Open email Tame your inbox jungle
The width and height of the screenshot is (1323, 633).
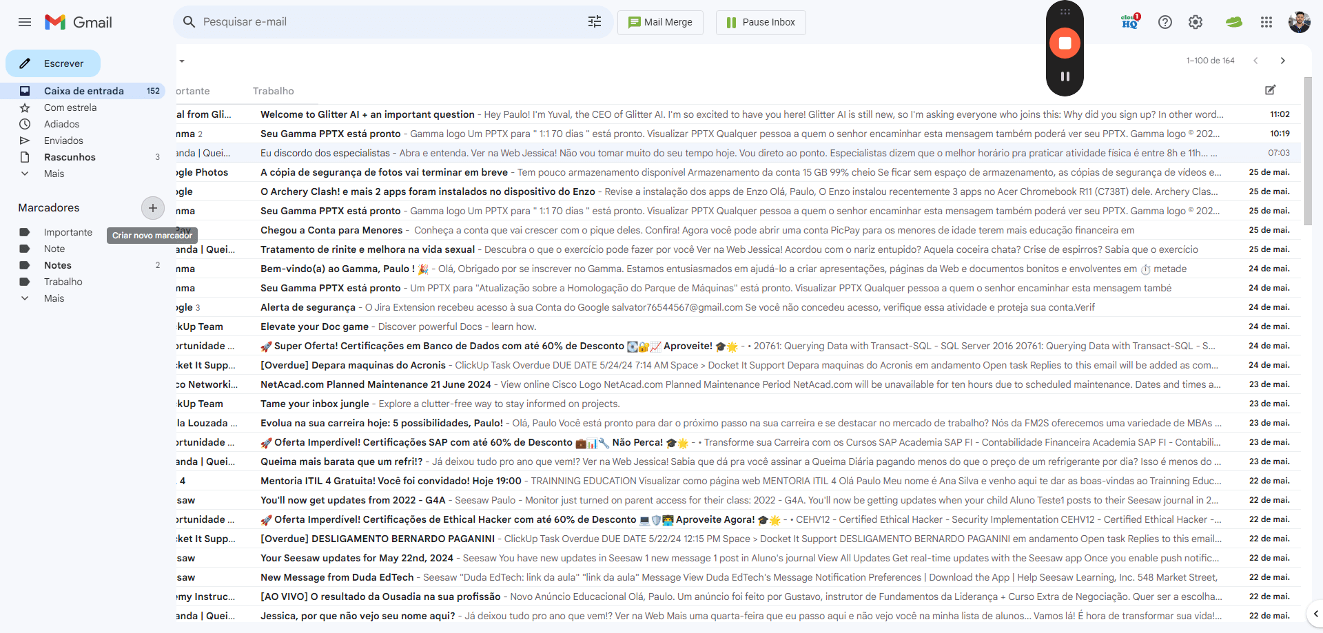tap(739, 404)
